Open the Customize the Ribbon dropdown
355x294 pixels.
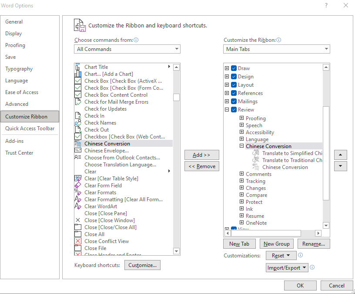tap(276, 49)
